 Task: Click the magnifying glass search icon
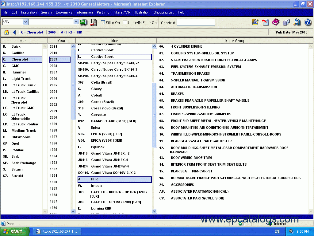[297, 22]
